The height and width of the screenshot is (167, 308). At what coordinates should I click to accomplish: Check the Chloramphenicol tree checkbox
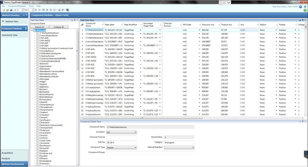click(x=38, y=105)
